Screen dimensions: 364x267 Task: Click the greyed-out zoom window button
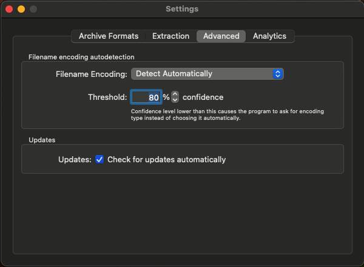[x=33, y=9]
